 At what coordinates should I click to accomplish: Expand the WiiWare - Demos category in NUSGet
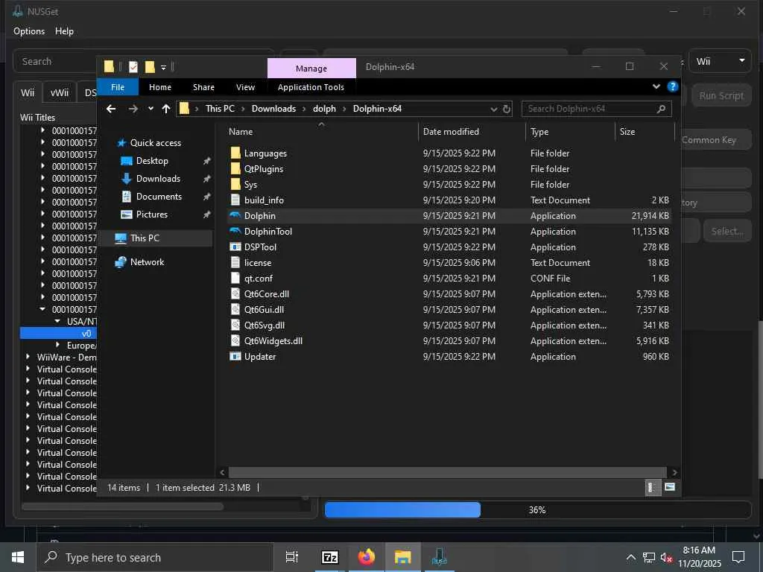point(28,357)
